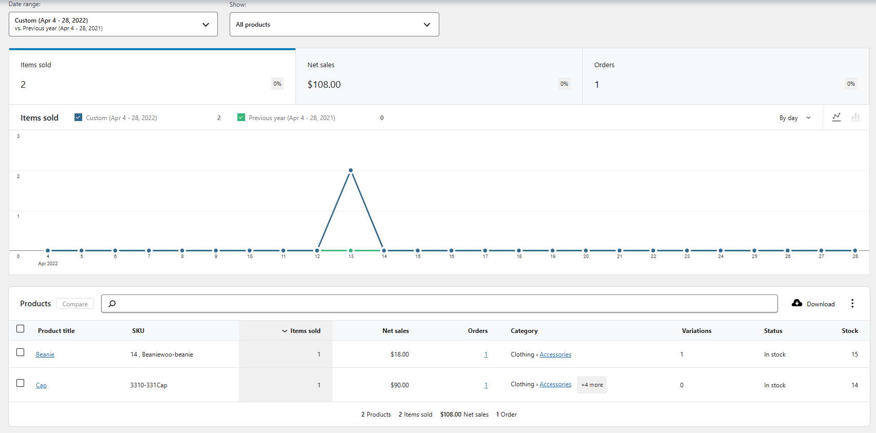The image size is (876, 433).
Task: Tick the select-all products checkbox
Action: pyautogui.click(x=21, y=329)
